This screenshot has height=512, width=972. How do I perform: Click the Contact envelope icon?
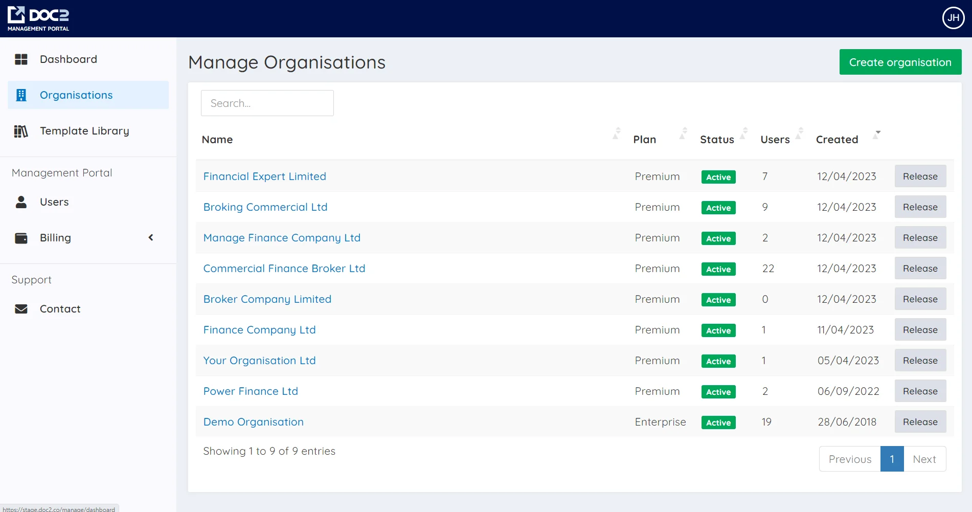[x=21, y=309]
